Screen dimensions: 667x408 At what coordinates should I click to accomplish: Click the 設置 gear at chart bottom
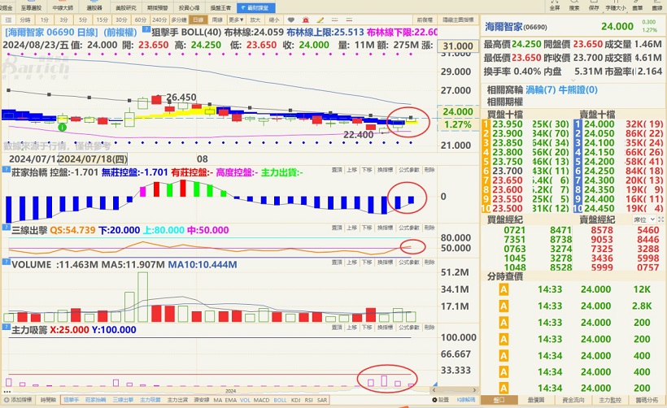point(440,400)
